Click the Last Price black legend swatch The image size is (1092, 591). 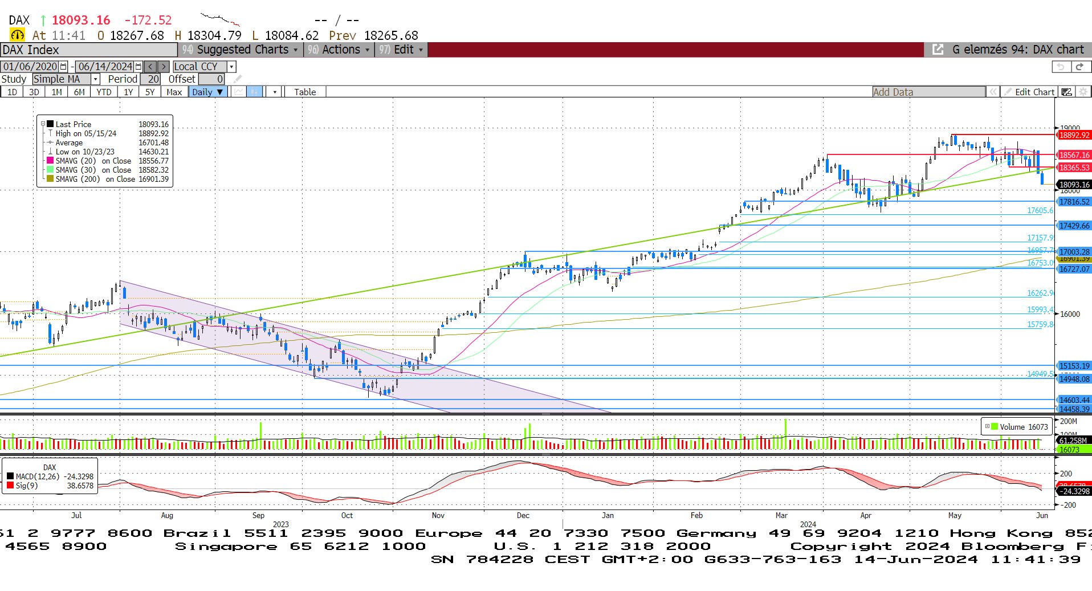tap(50, 124)
